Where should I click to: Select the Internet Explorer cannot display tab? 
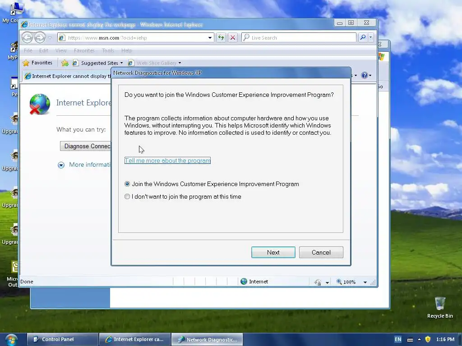(x=67, y=76)
